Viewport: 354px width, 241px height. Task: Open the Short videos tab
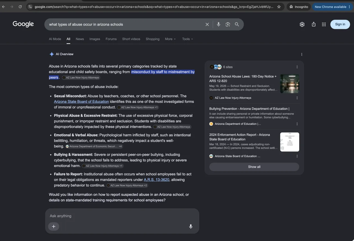131,39
